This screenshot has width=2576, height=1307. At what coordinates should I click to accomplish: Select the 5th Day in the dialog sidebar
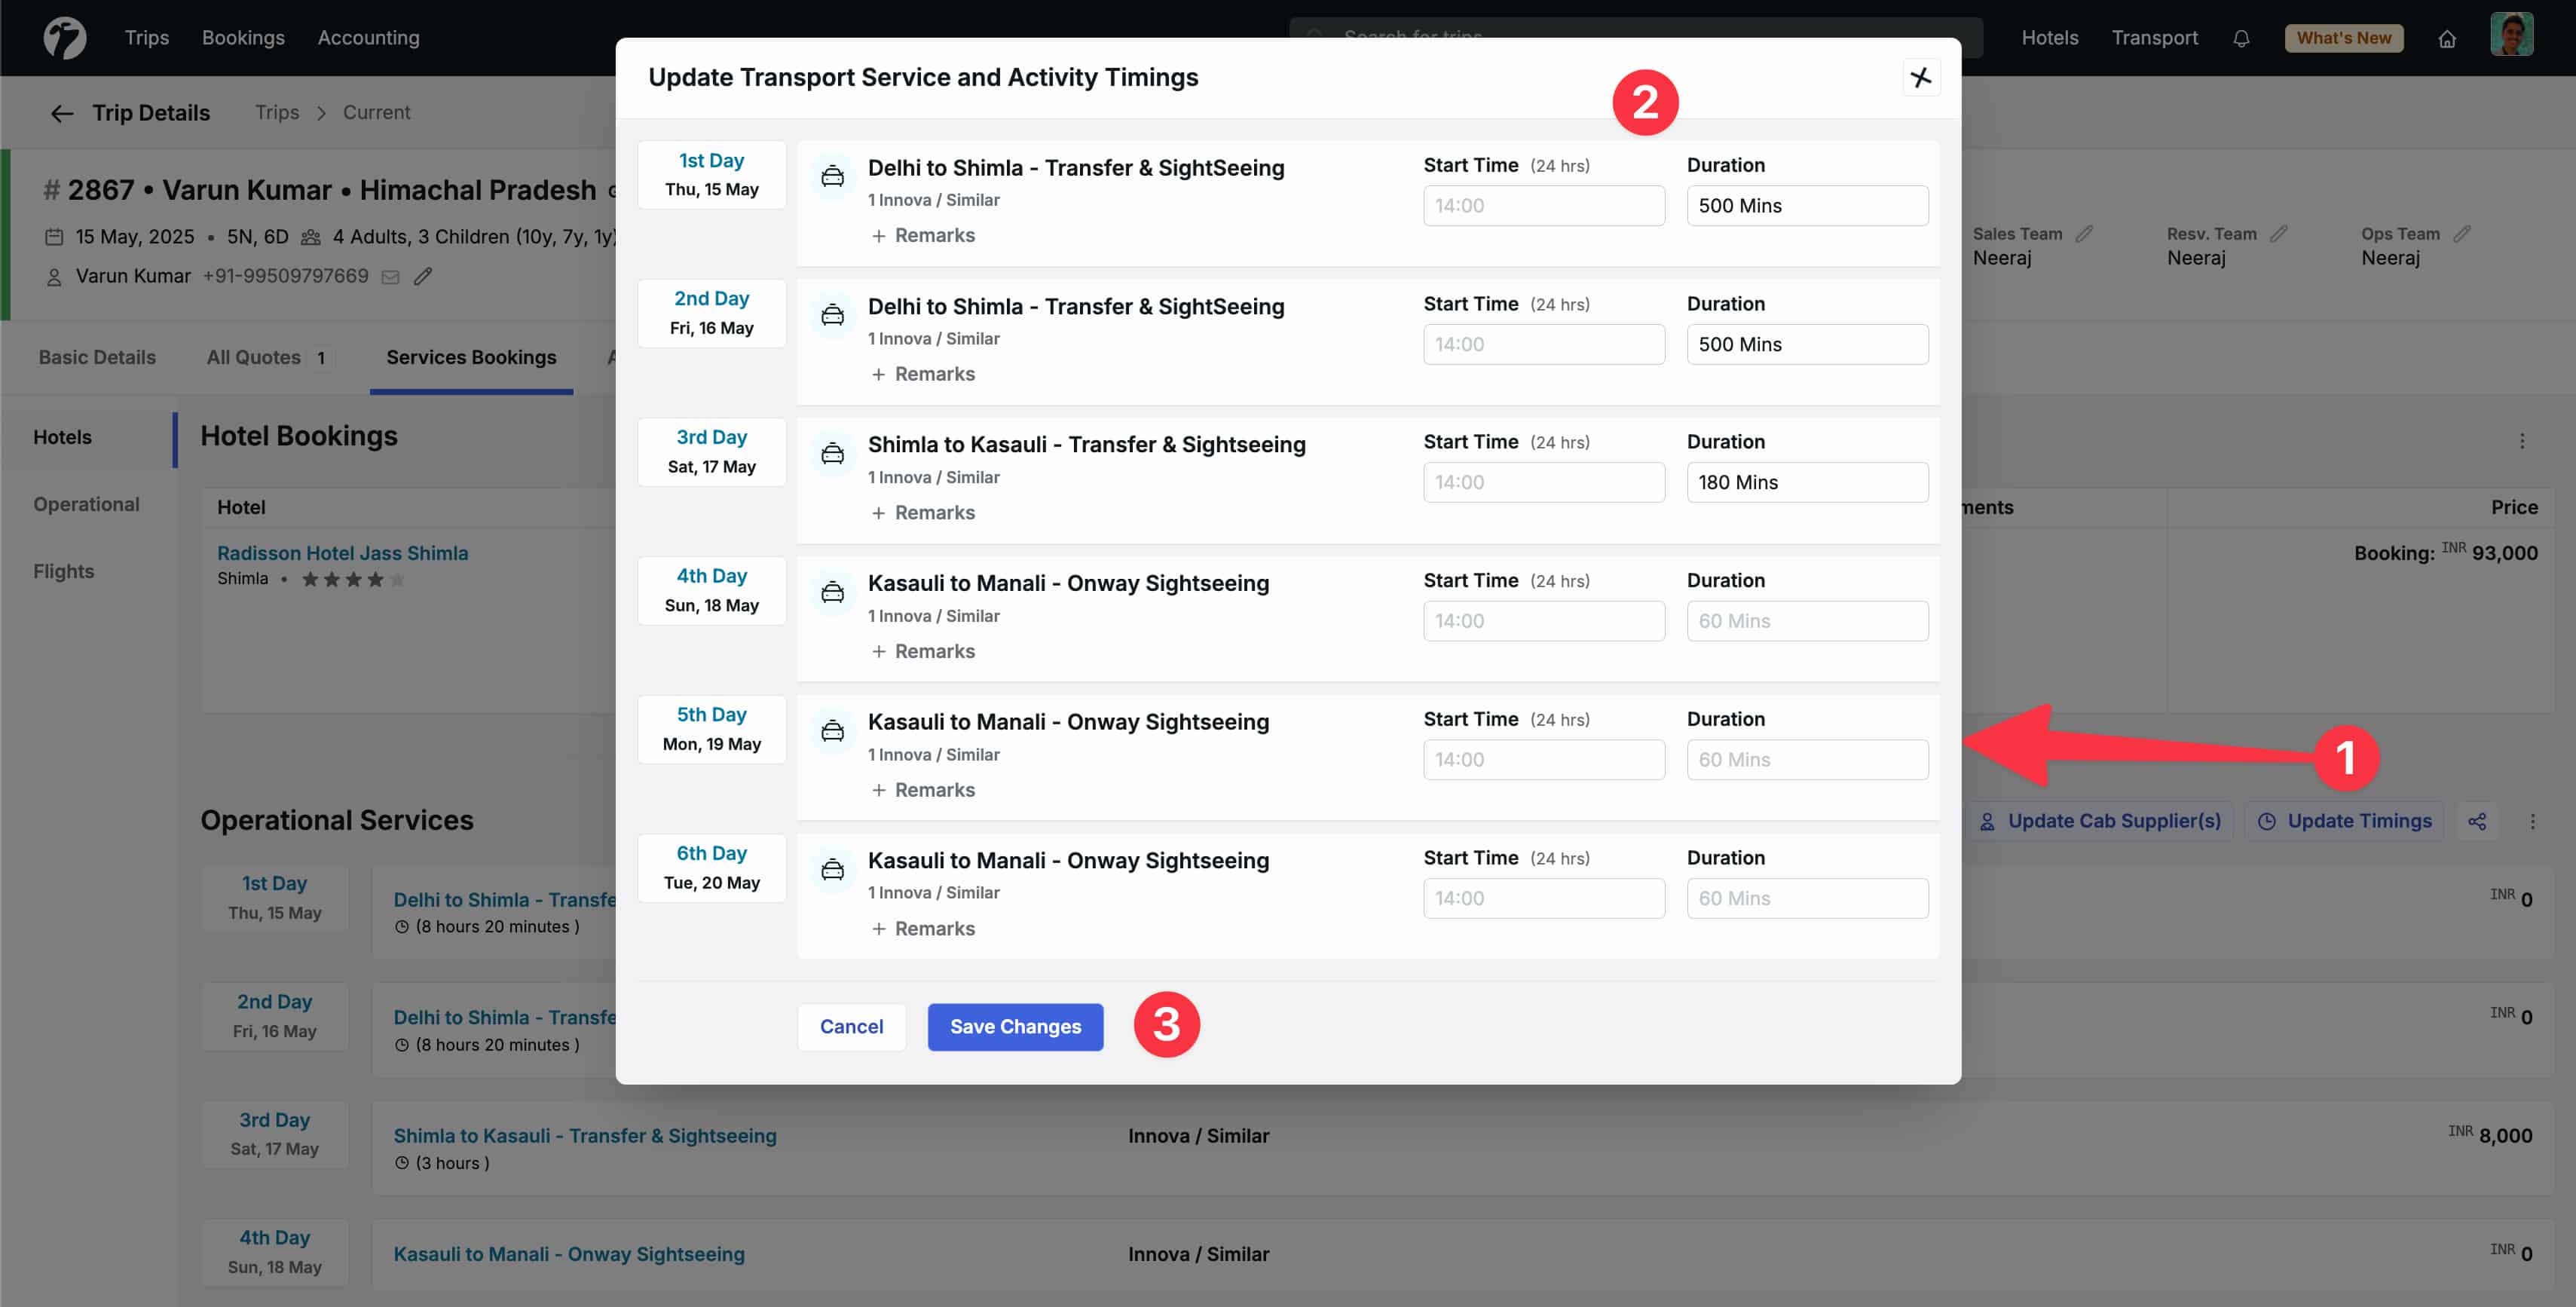[x=711, y=728]
